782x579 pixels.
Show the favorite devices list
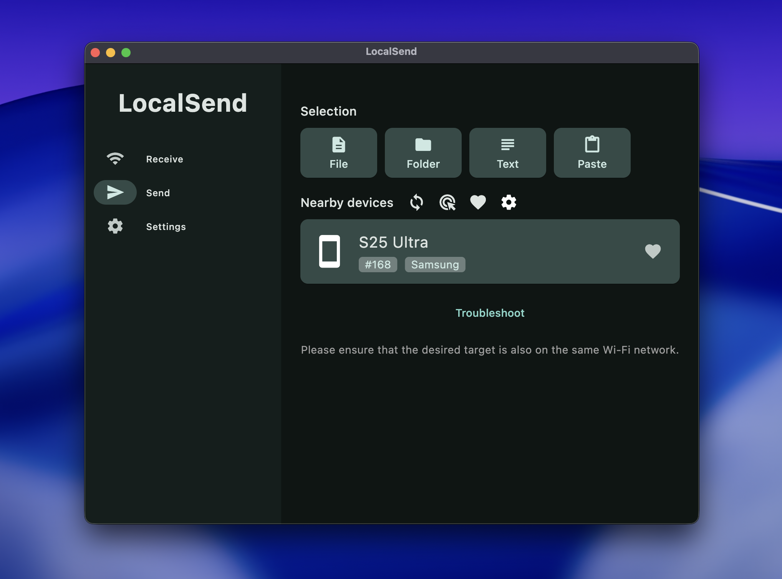click(478, 202)
